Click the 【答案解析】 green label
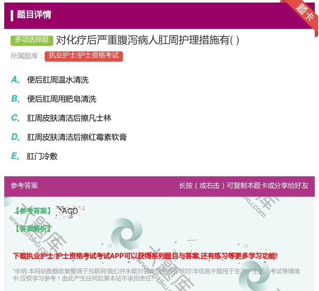Screen dimensions: 319x291 (33, 229)
